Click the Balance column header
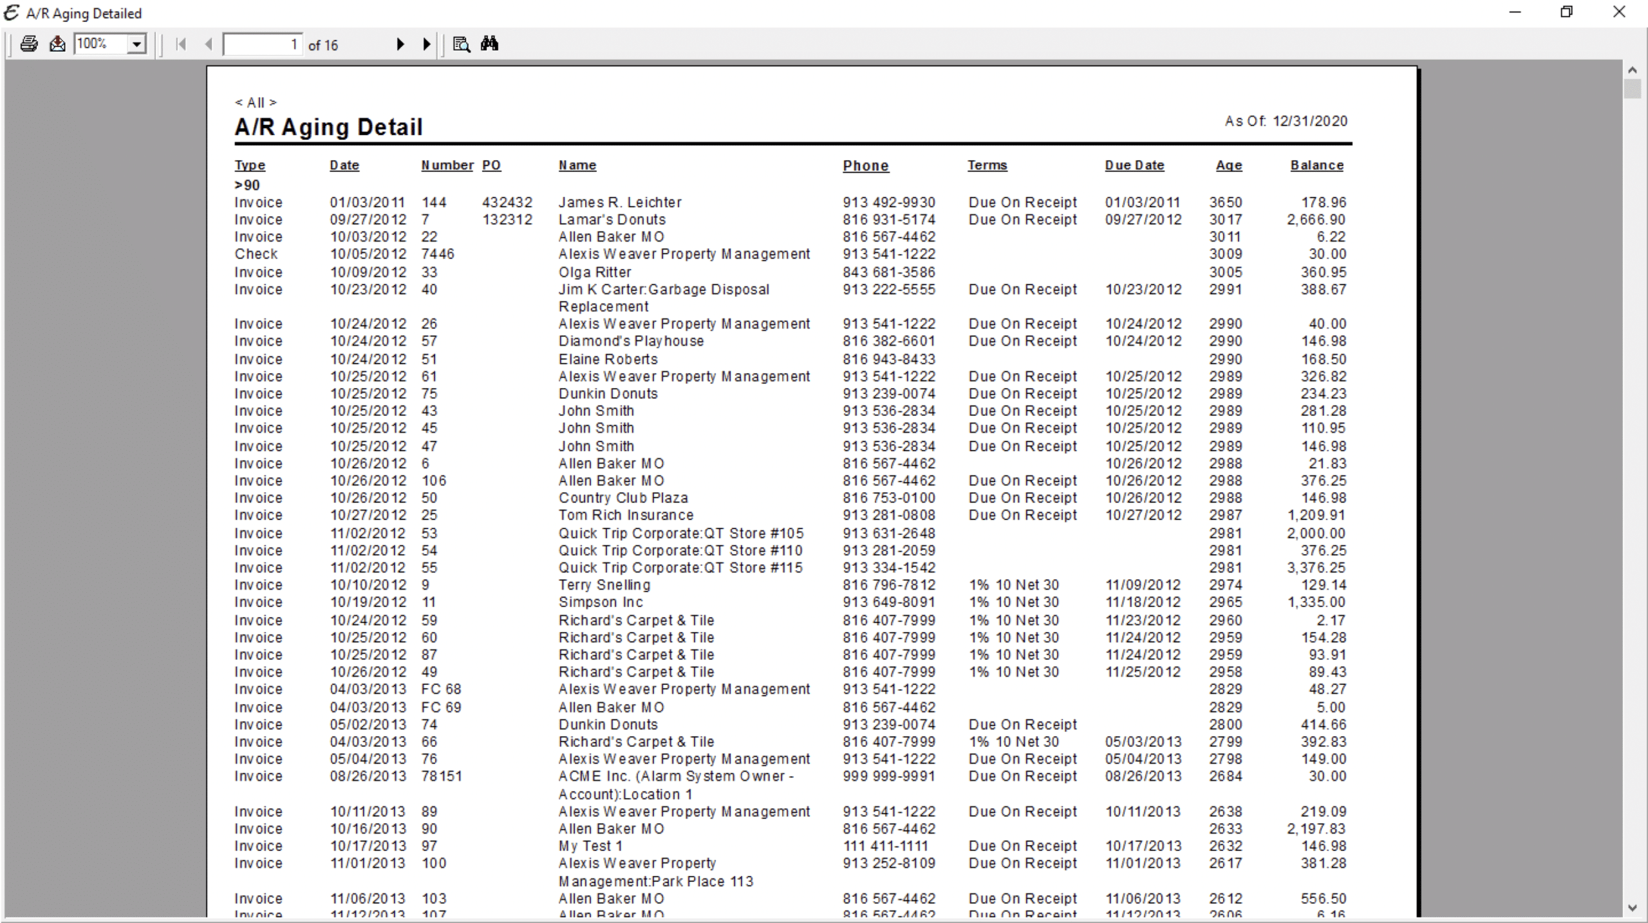The height and width of the screenshot is (923, 1648). point(1316,165)
